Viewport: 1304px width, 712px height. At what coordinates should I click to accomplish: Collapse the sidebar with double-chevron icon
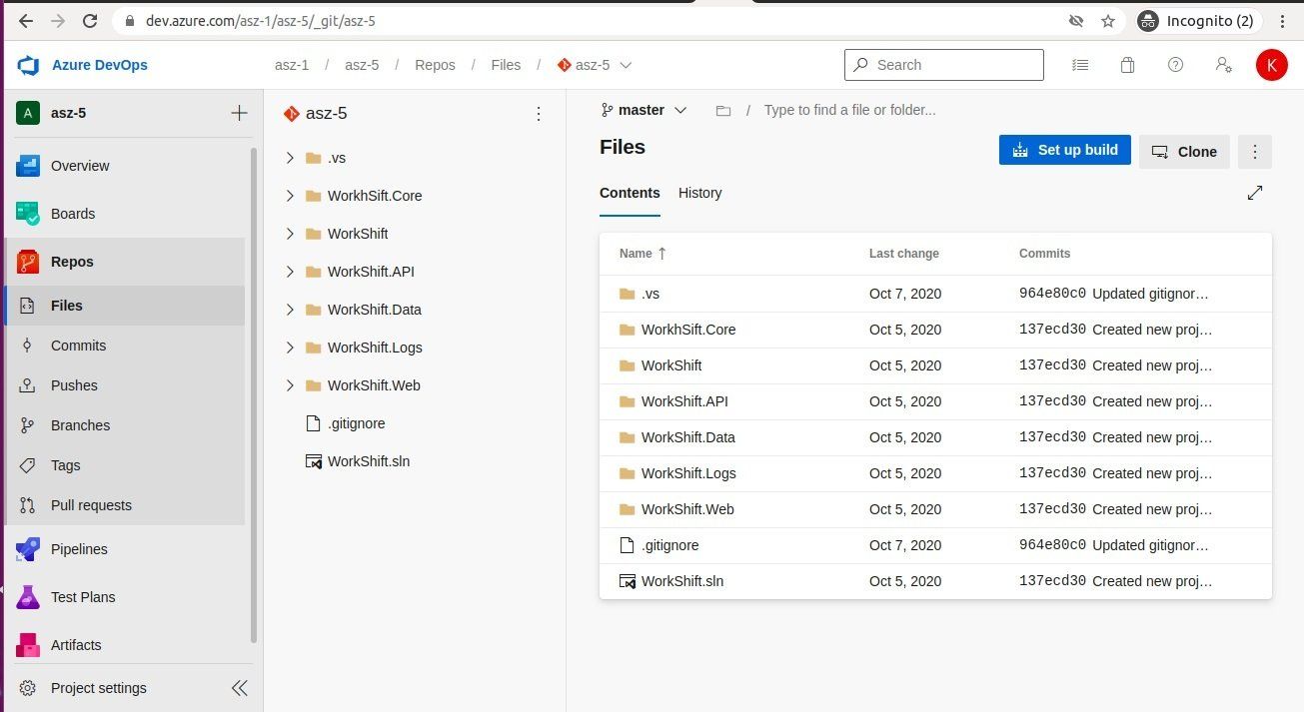tap(239, 688)
